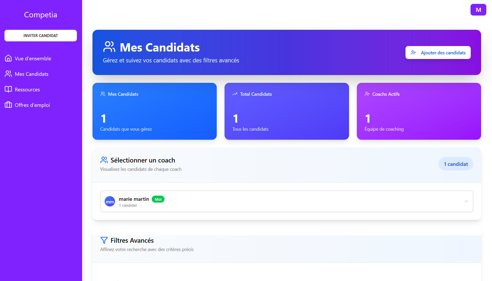Click the users icon in Mes Candidats banner
This screenshot has width=492, height=281.
(109, 47)
